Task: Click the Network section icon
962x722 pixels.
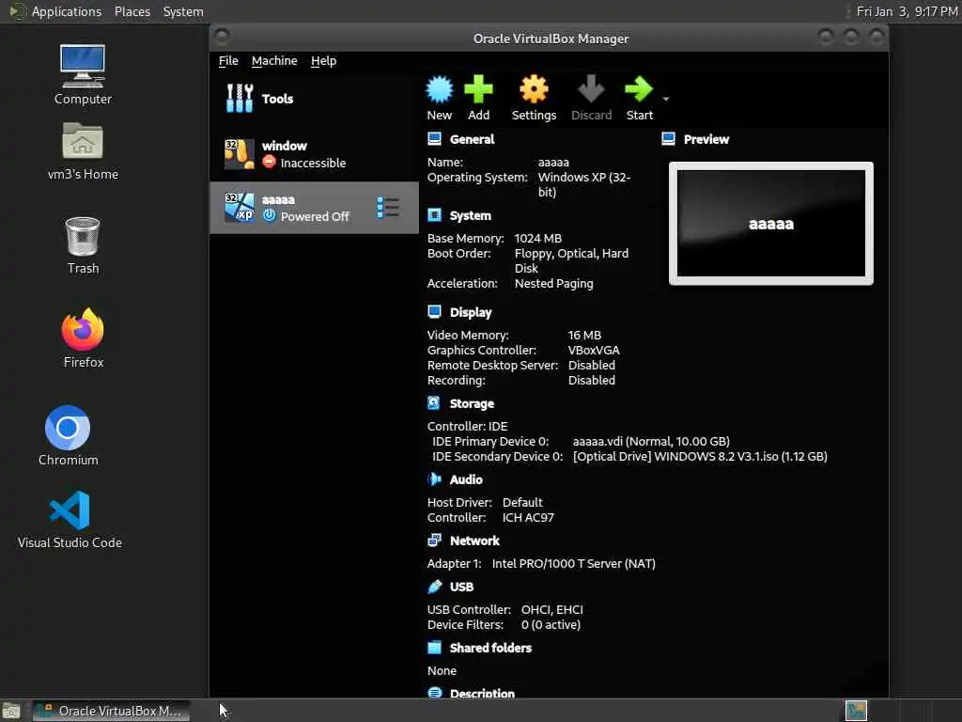Action: point(434,541)
